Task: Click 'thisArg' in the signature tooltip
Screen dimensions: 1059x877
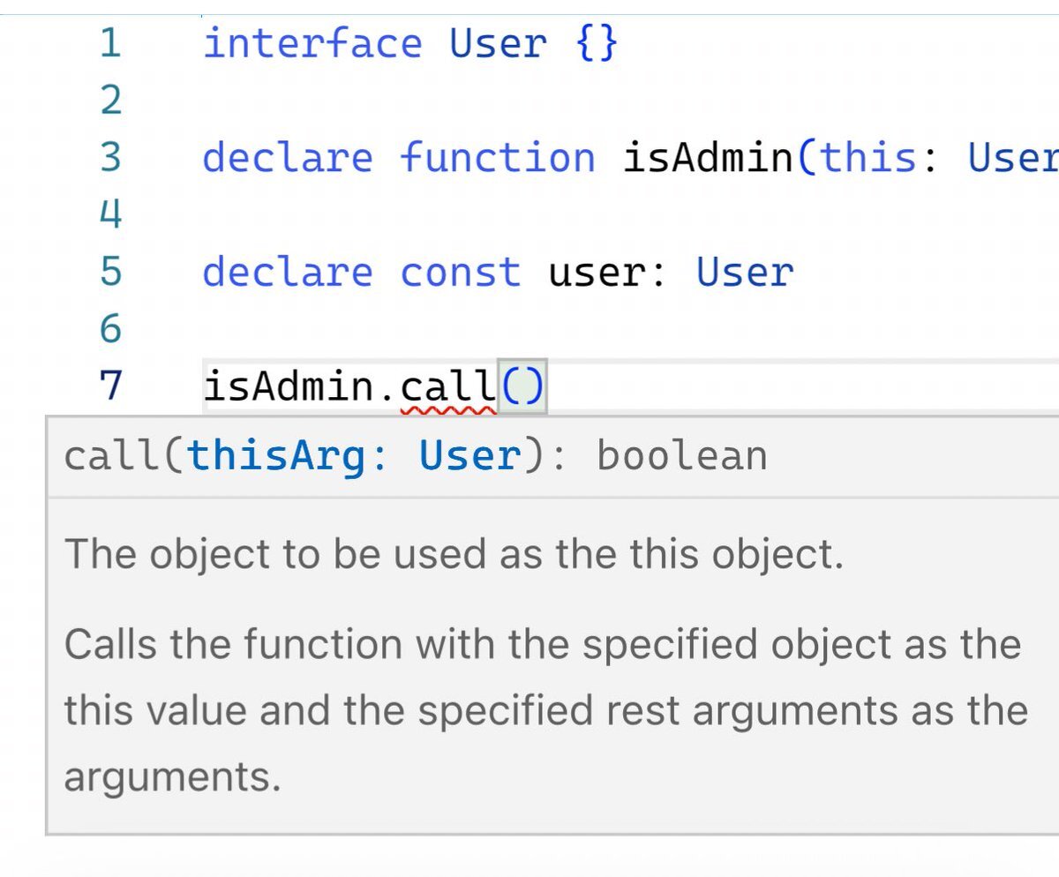Action: 275,456
